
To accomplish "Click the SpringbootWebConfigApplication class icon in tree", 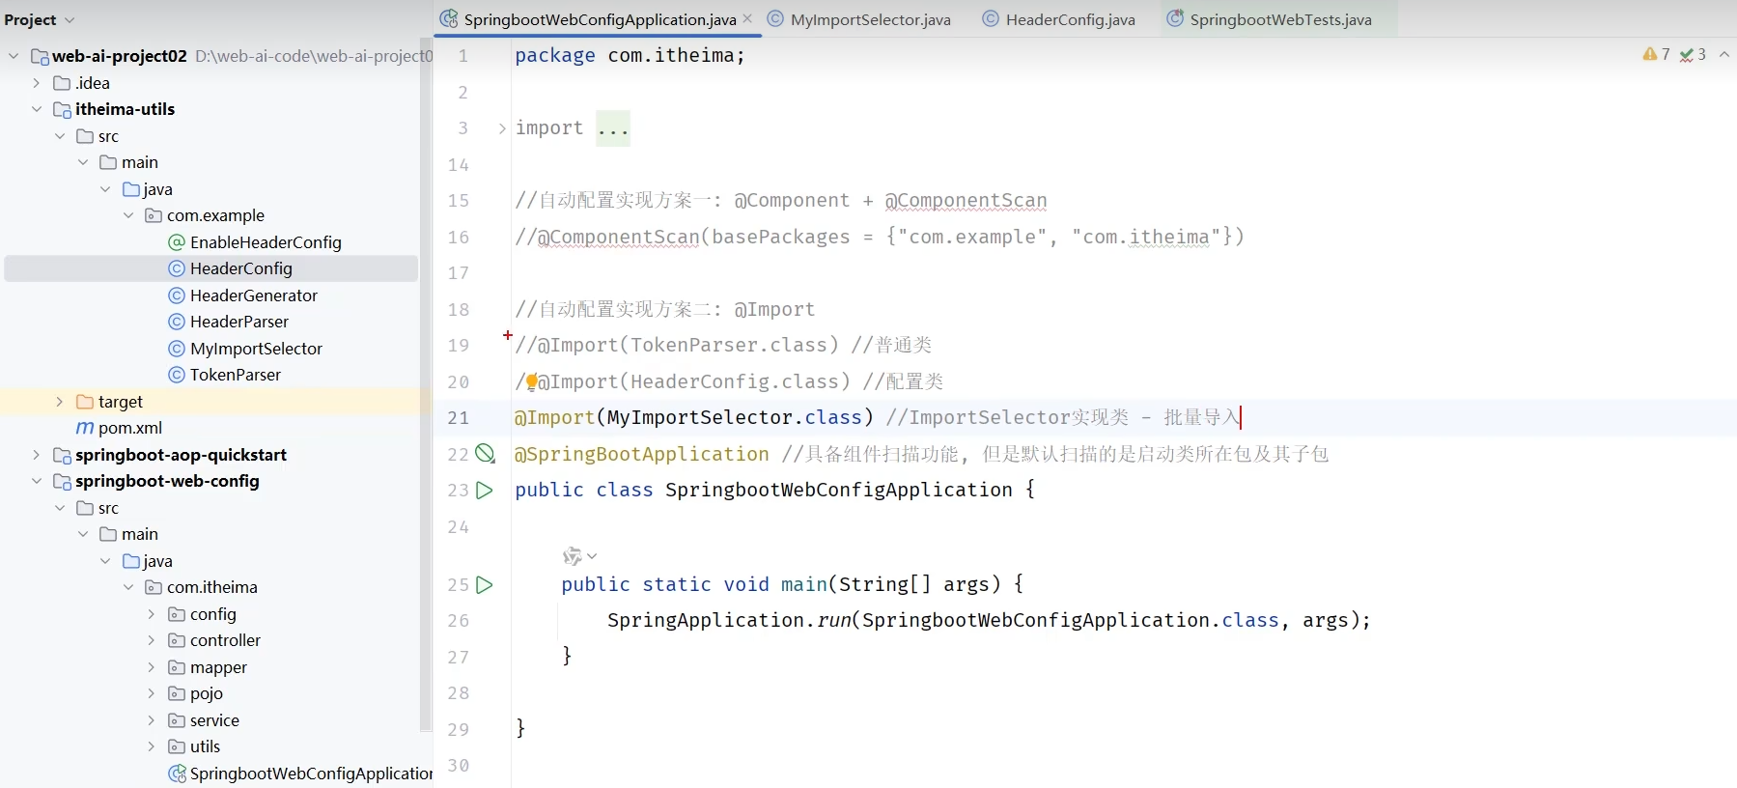I will (178, 774).
